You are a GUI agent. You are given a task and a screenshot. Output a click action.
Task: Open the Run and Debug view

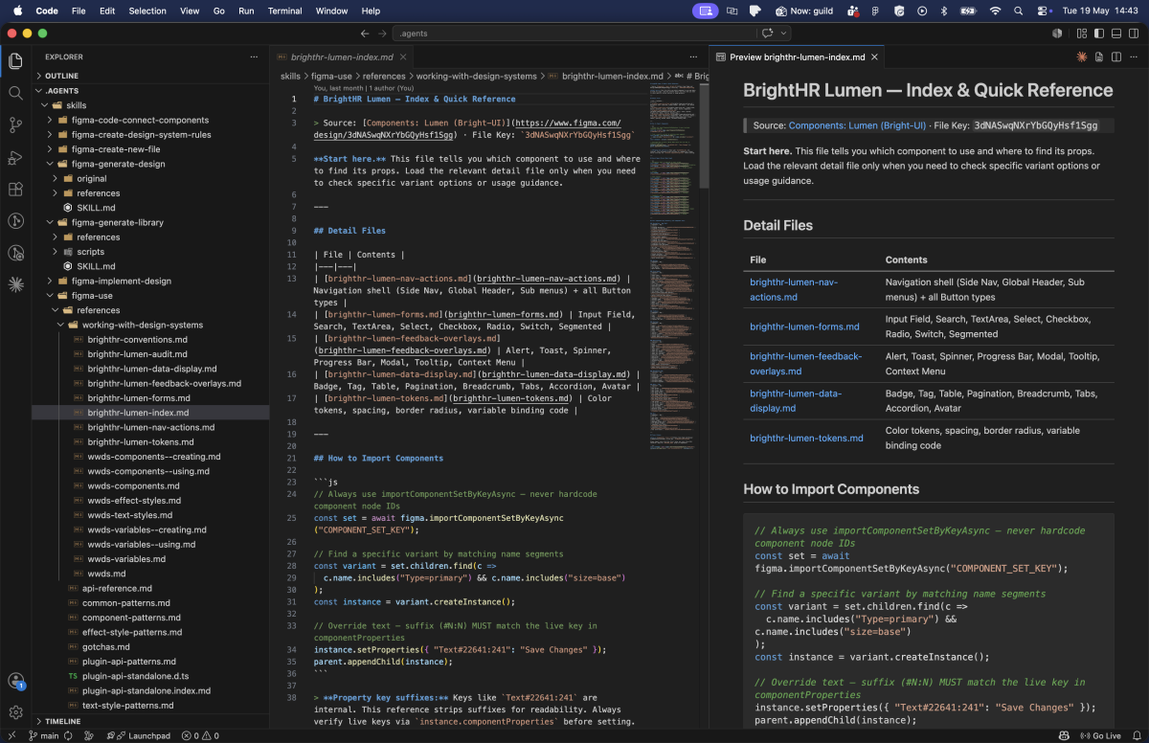tap(15, 157)
